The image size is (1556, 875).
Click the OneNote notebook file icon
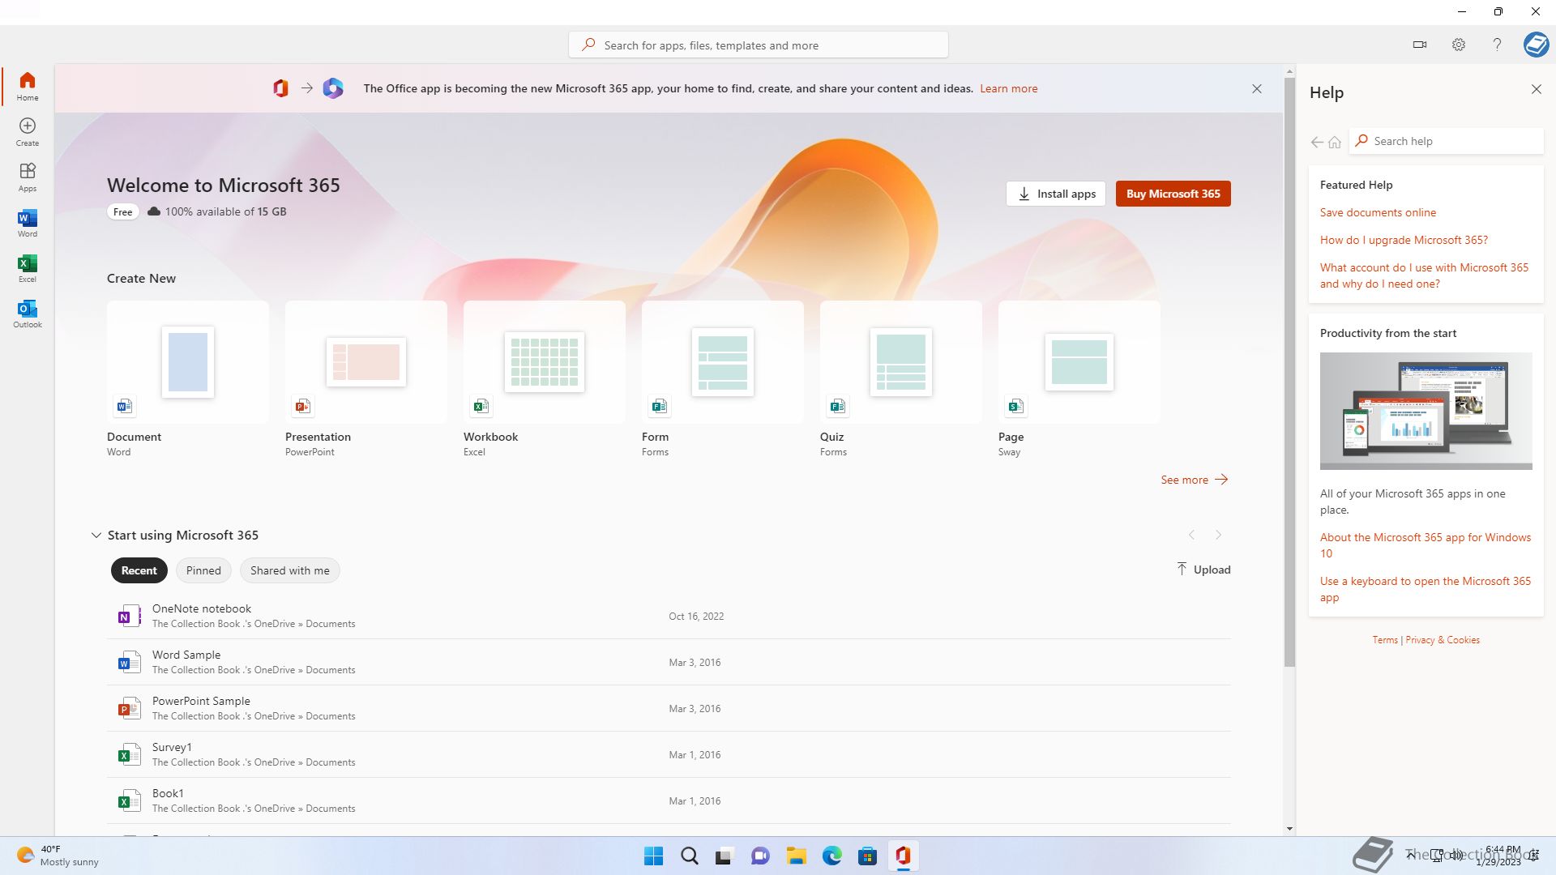click(x=128, y=617)
